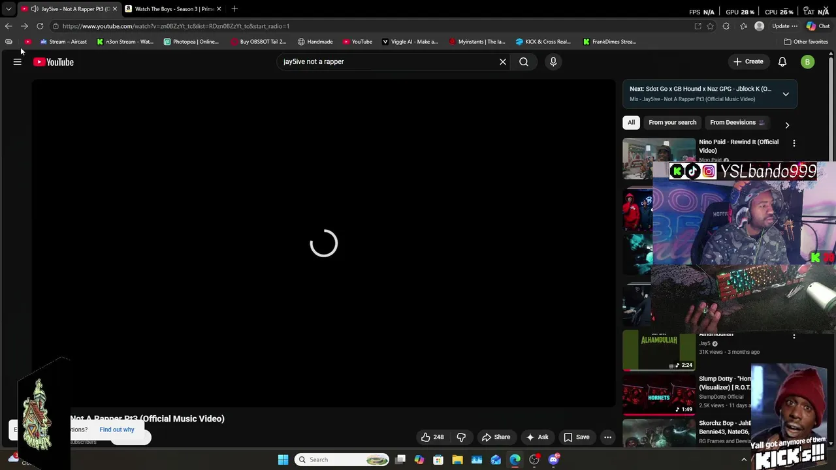
Task: Start voice search with the microphone
Action: click(x=553, y=61)
